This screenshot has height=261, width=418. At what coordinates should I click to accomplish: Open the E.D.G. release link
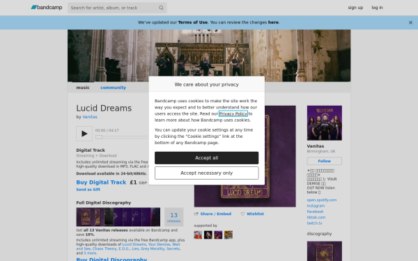point(124,248)
